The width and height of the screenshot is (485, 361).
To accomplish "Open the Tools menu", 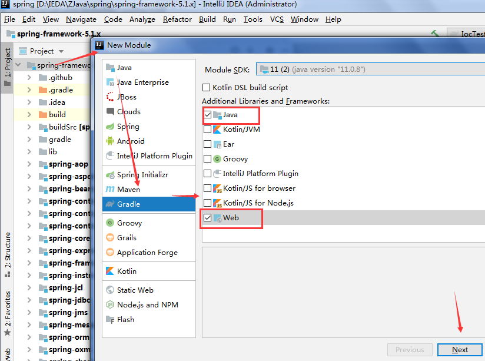I will click(x=253, y=19).
